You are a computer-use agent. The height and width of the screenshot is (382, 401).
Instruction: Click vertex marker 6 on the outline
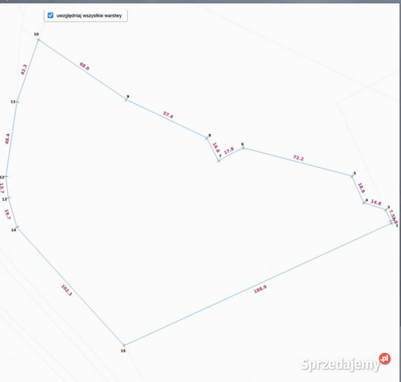243,147
